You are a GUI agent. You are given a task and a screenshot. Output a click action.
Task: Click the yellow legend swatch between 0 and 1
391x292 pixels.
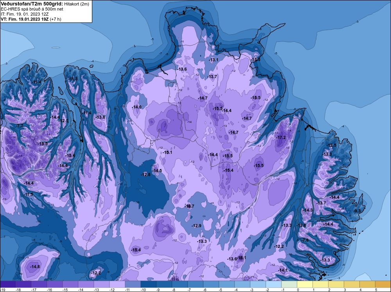(305, 284)
